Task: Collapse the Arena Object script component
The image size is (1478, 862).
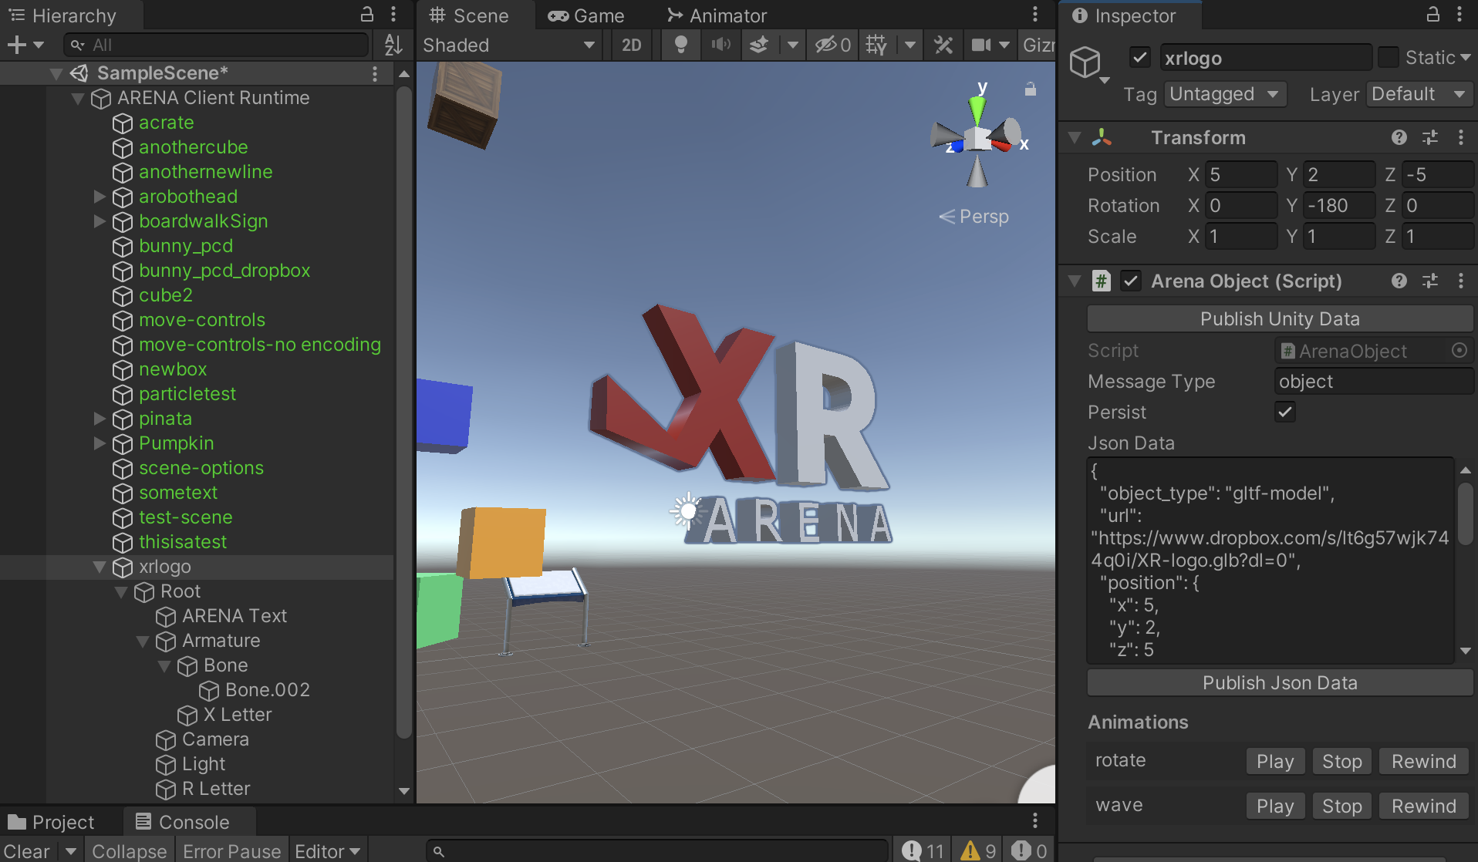Action: (x=1075, y=281)
